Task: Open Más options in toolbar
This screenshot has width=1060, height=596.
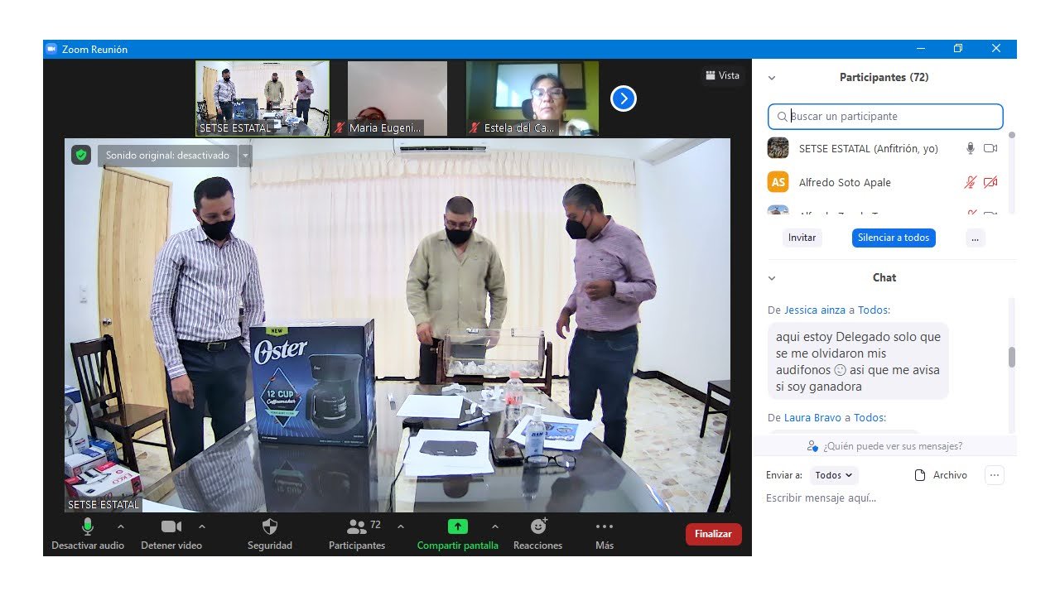Action: point(605,534)
